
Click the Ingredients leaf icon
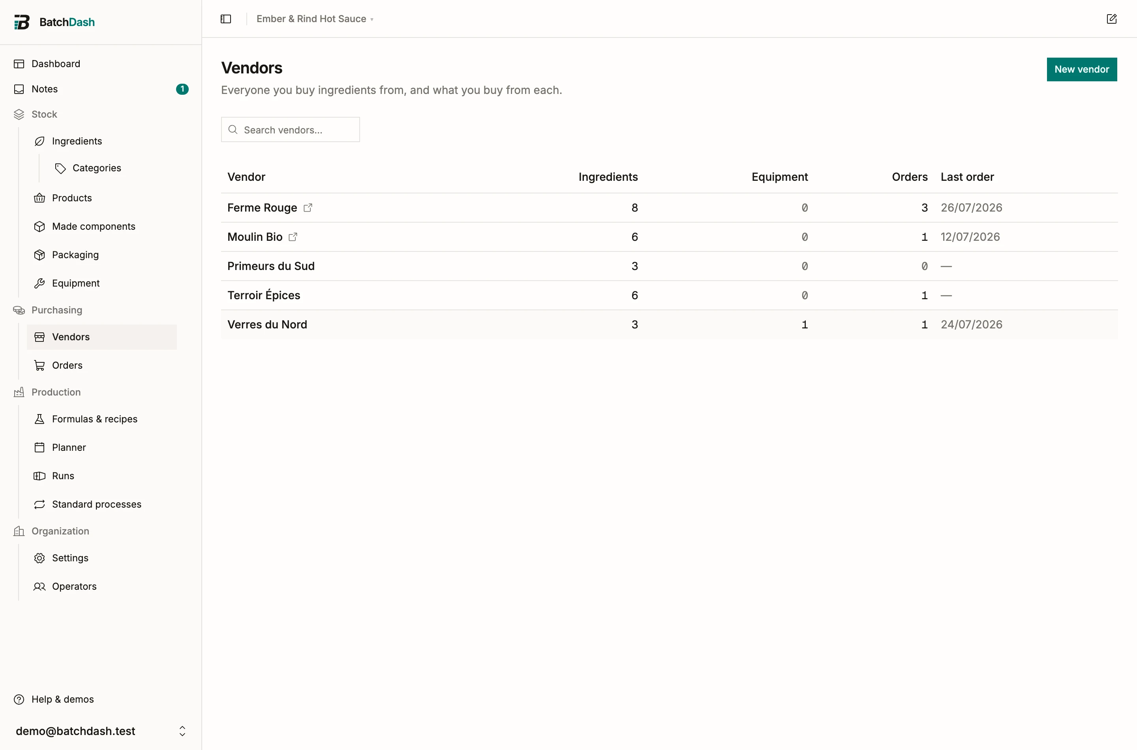(x=40, y=141)
